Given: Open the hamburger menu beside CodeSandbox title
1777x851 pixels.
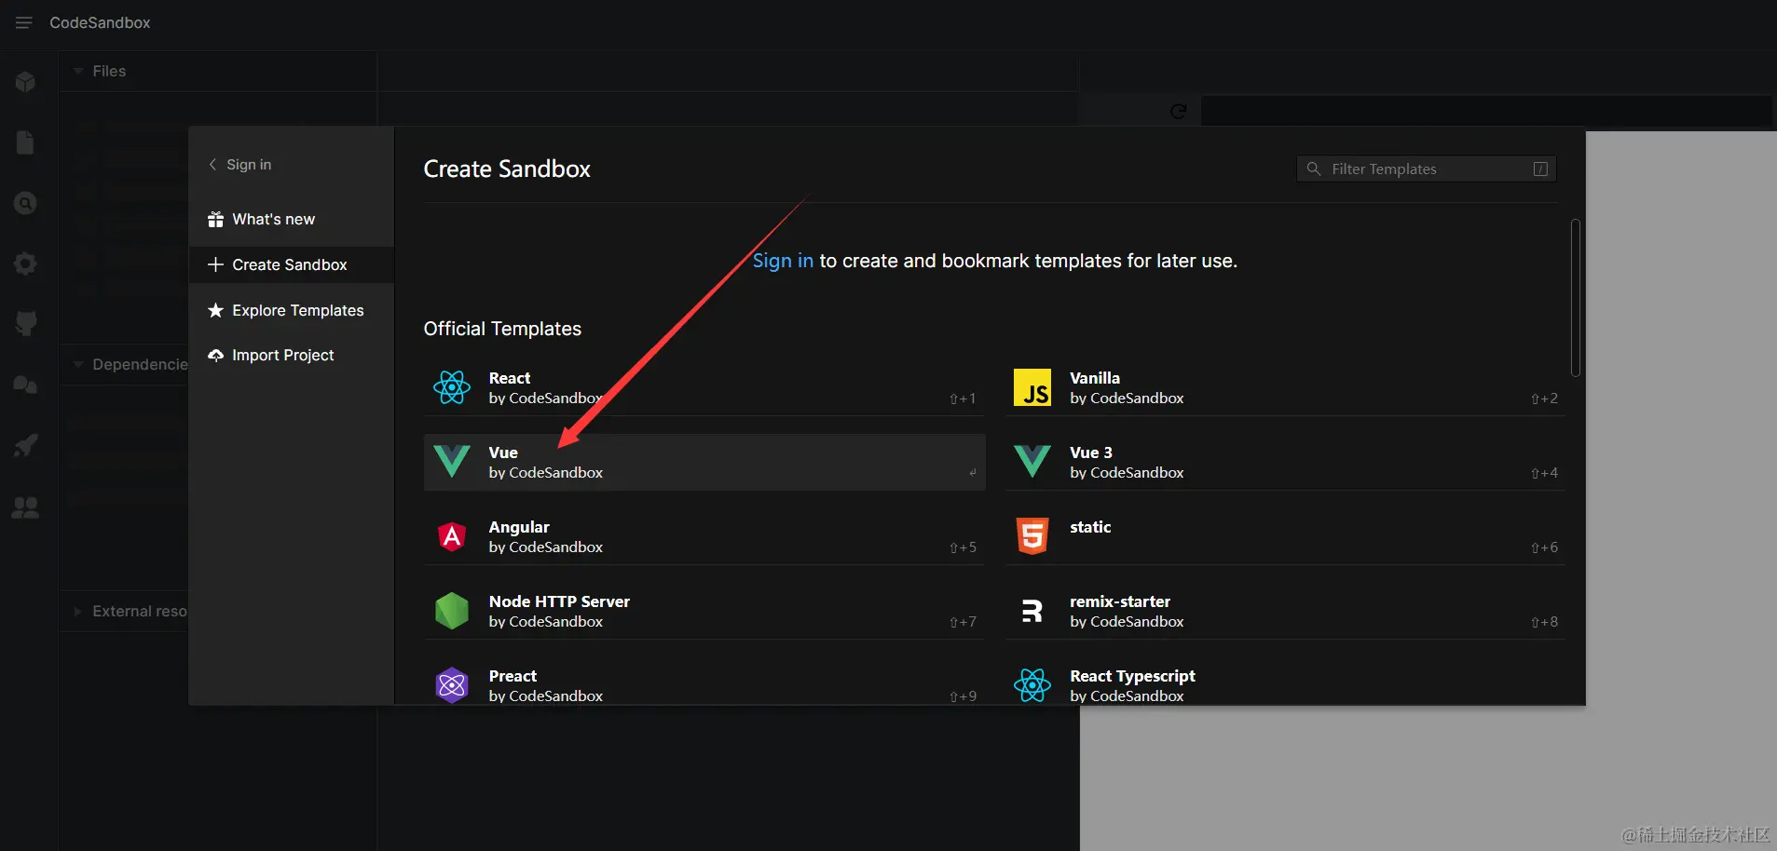Looking at the screenshot, I should (x=24, y=22).
